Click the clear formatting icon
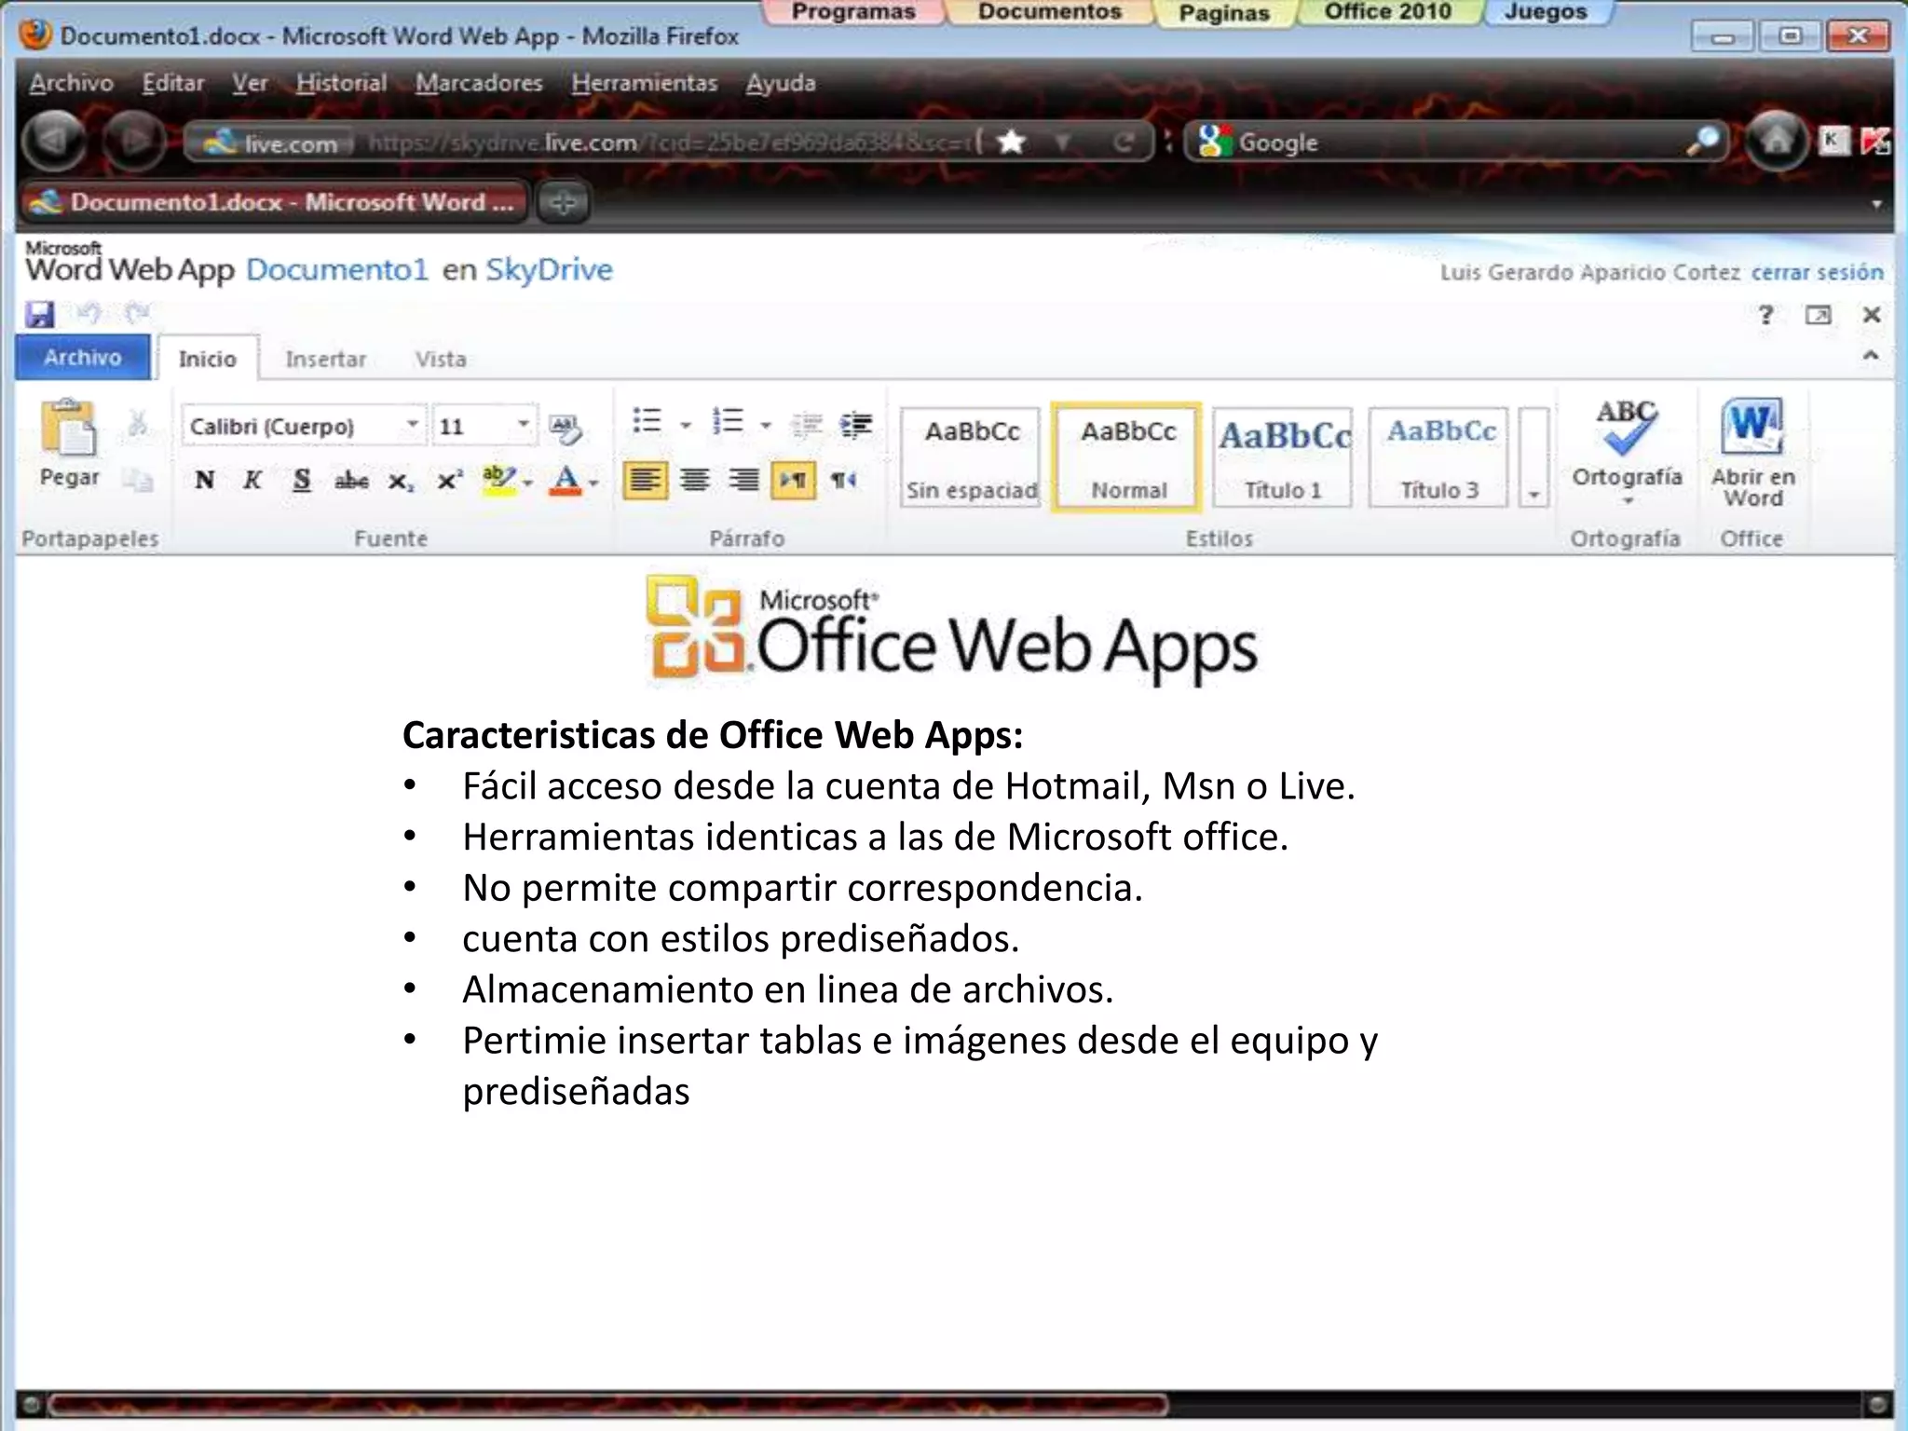The width and height of the screenshot is (1908, 1431). click(x=565, y=427)
